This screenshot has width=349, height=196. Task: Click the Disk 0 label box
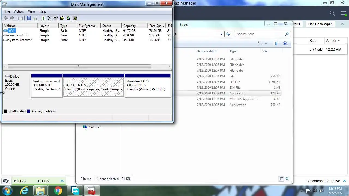pyautogui.click(x=16, y=86)
